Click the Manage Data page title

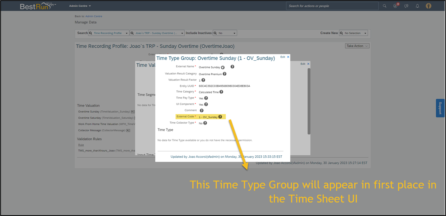[x=86, y=22]
